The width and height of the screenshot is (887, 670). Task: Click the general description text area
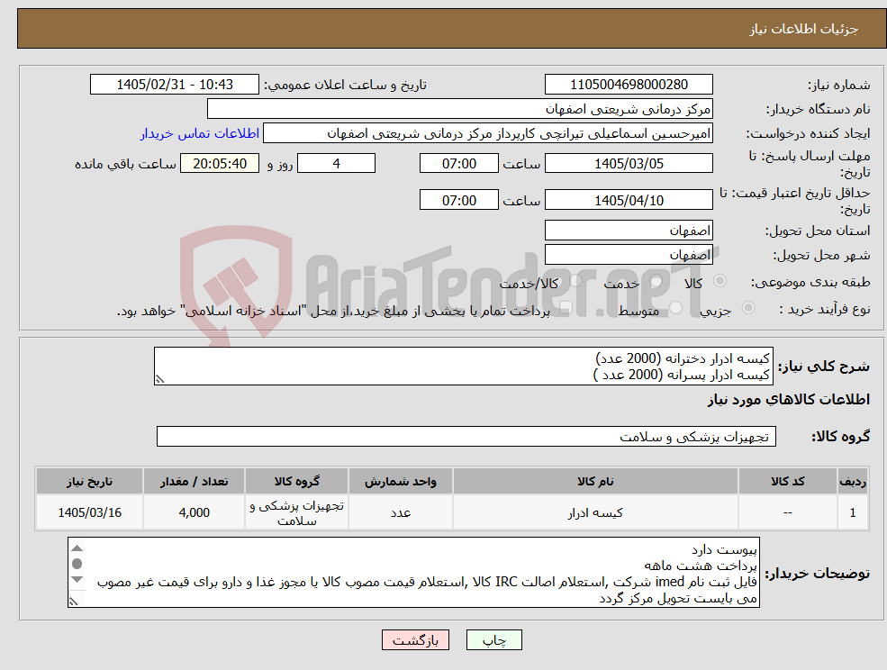pyautogui.click(x=463, y=367)
